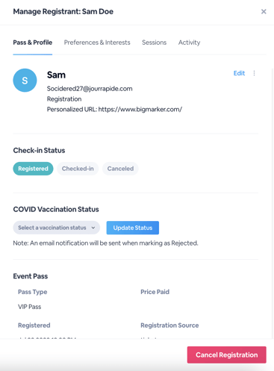274x371 pixels.
Task: Click the Update Status button
Action: (133, 228)
